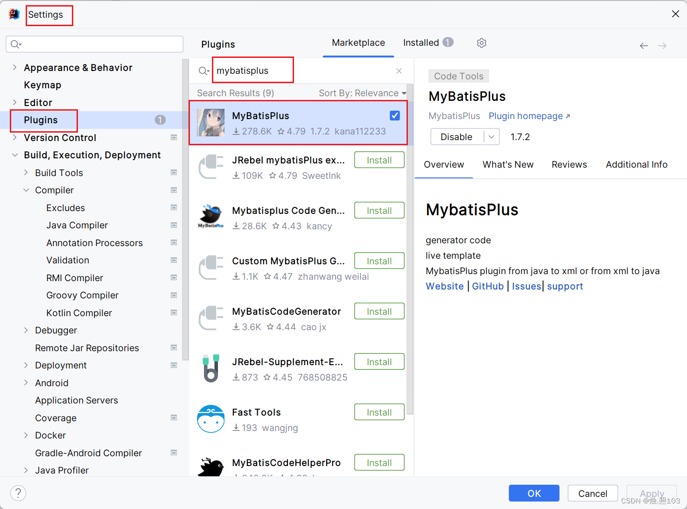This screenshot has width=687, height=509.
Task: Click the MyBatisCodeGenerator plug icon
Action: tap(211, 318)
